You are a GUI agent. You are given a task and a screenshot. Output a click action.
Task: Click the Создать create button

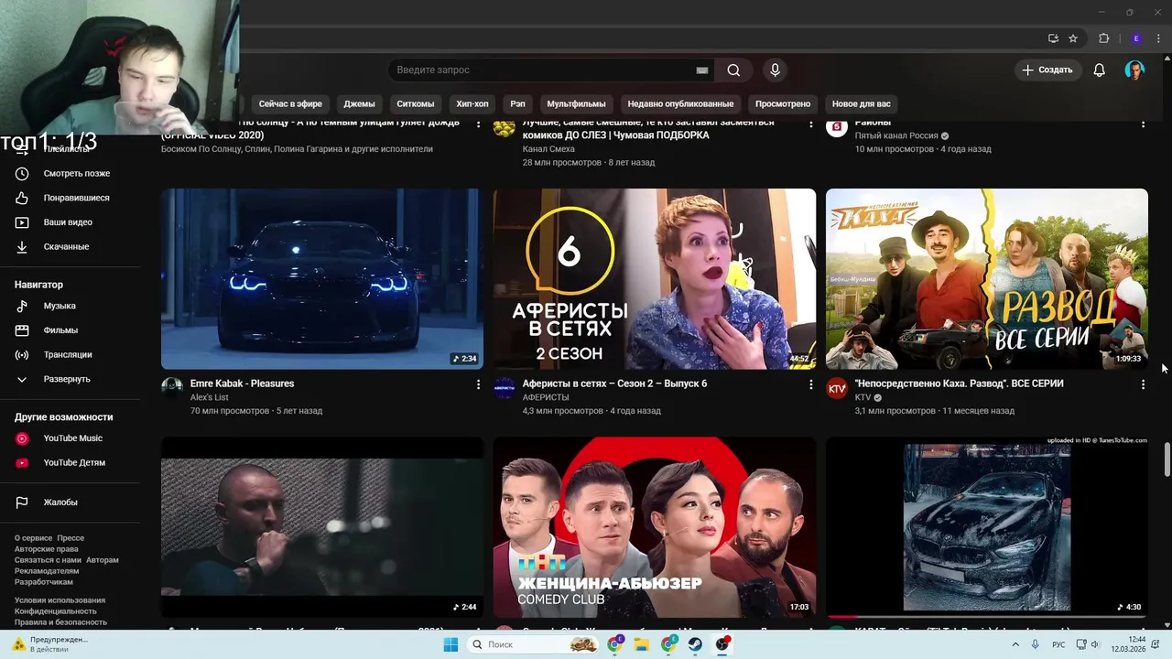[x=1047, y=70]
